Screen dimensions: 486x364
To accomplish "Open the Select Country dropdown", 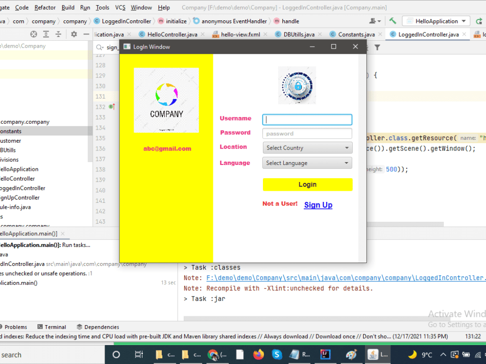I will click(x=307, y=148).
